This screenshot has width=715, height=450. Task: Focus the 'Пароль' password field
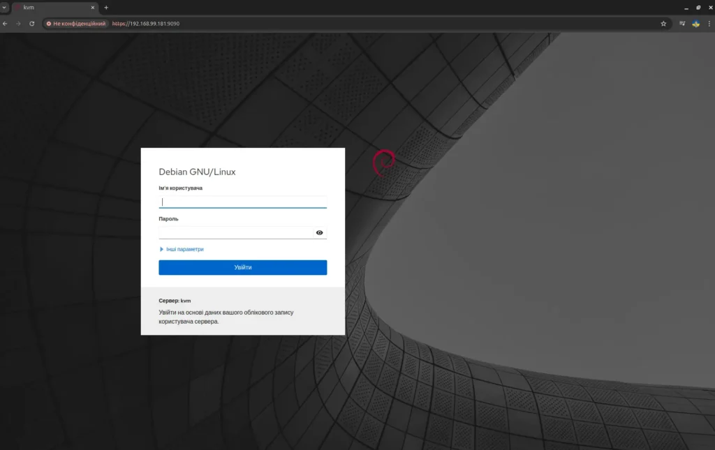(235, 233)
